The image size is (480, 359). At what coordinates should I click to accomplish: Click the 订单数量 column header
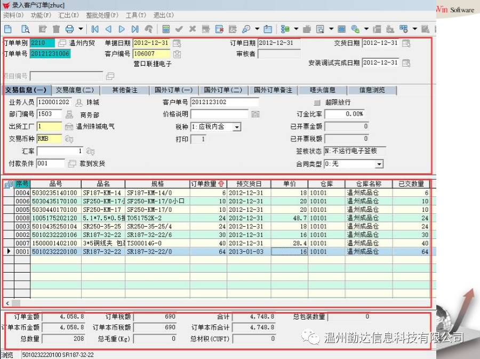coord(207,184)
